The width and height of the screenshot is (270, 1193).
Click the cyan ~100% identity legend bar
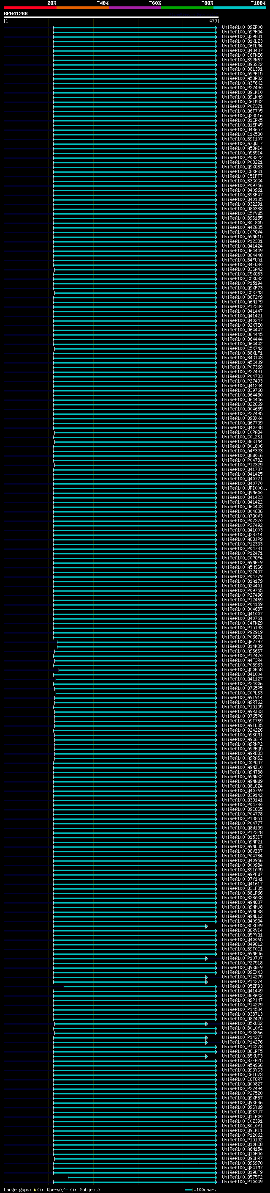click(240, 8)
